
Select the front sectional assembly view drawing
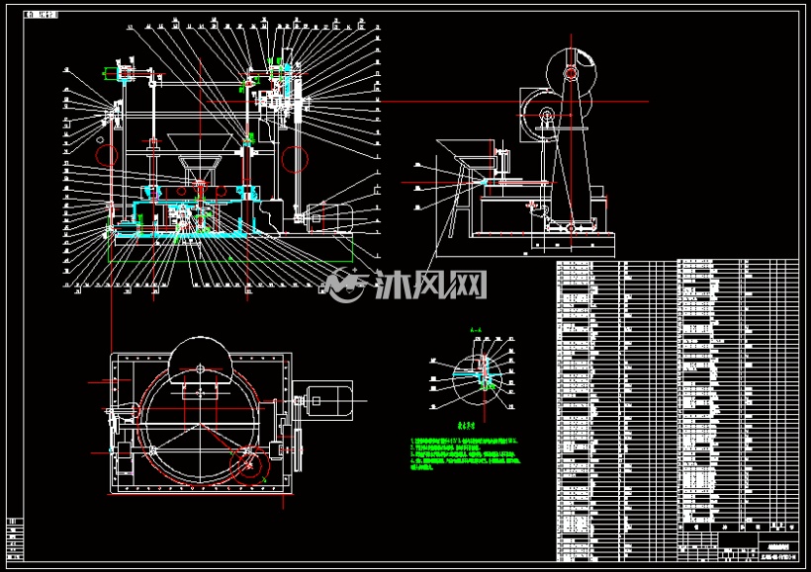point(222,157)
